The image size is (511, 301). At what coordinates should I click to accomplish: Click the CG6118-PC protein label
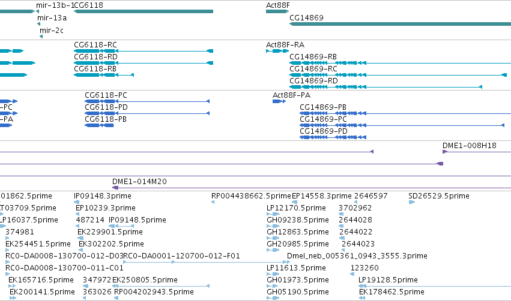click(106, 95)
